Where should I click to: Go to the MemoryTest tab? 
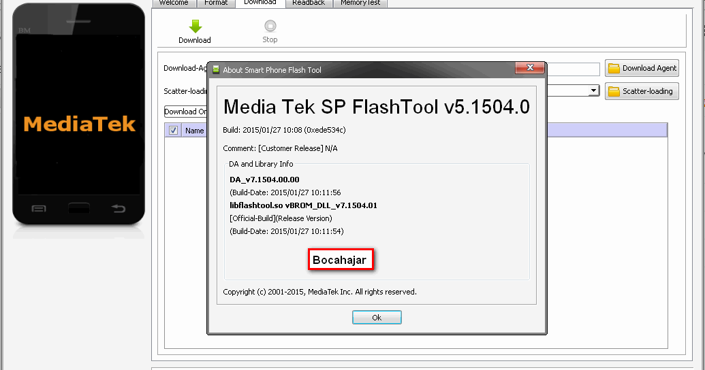[x=360, y=3]
